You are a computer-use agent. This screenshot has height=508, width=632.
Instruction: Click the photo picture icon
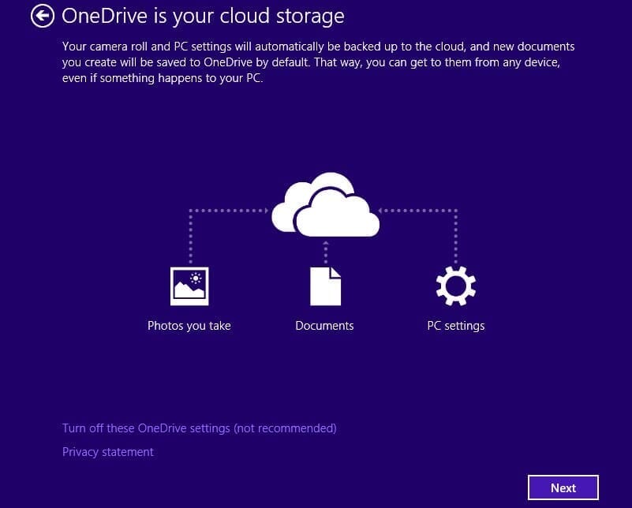(189, 286)
